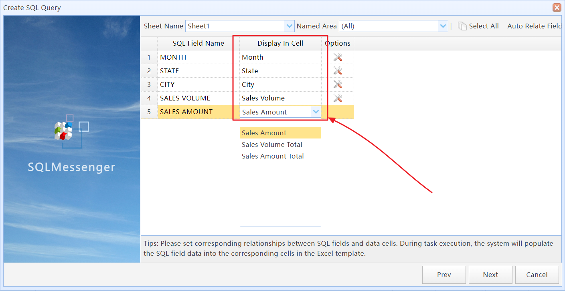Open options for the STATE field row
The height and width of the screenshot is (291, 565).
(338, 71)
